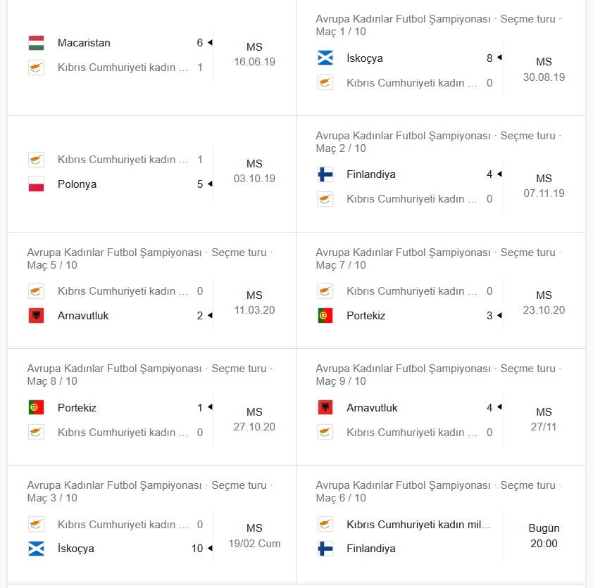This screenshot has width=593, height=588.
Task: Click the İskoçya score of 10
Action: pos(197,549)
